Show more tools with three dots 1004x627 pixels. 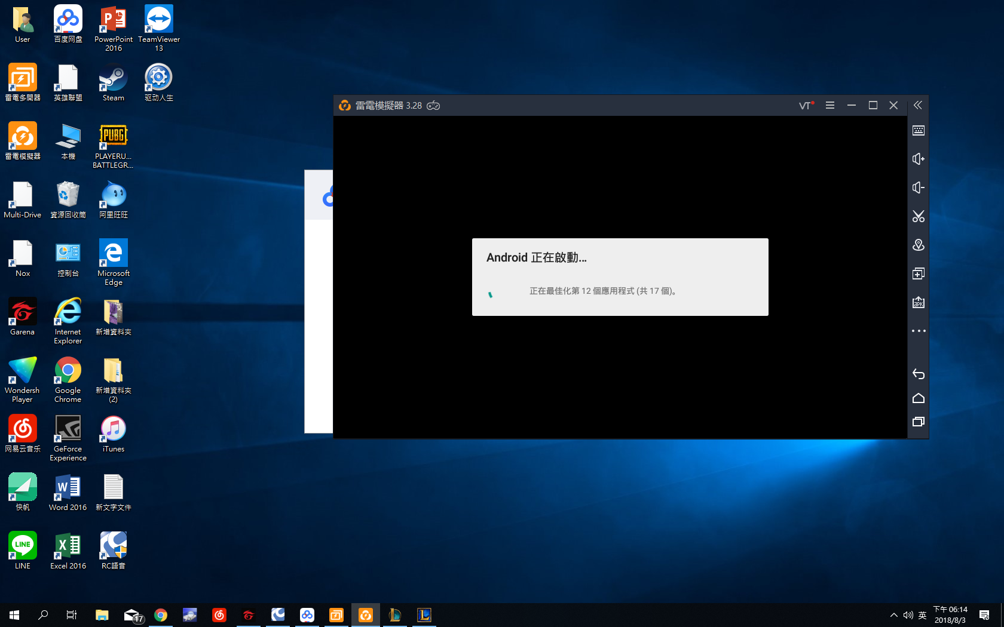(x=919, y=331)
